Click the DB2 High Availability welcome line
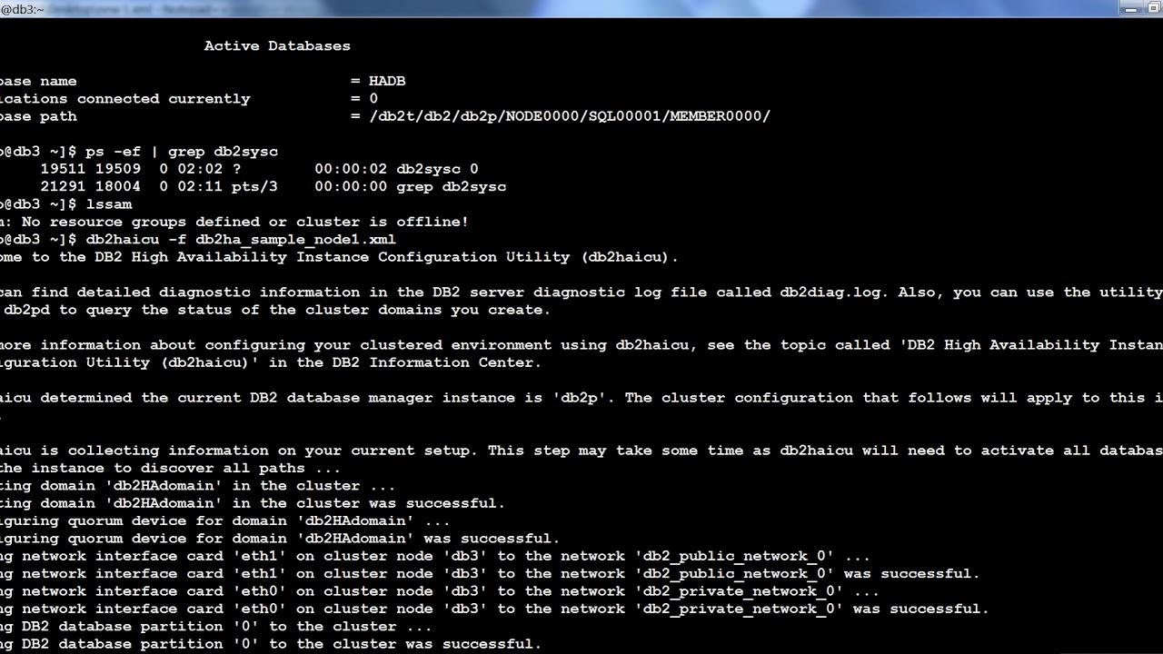This screenshot has width=1163, height=654. pyautogui.click(x=340, y=257)
